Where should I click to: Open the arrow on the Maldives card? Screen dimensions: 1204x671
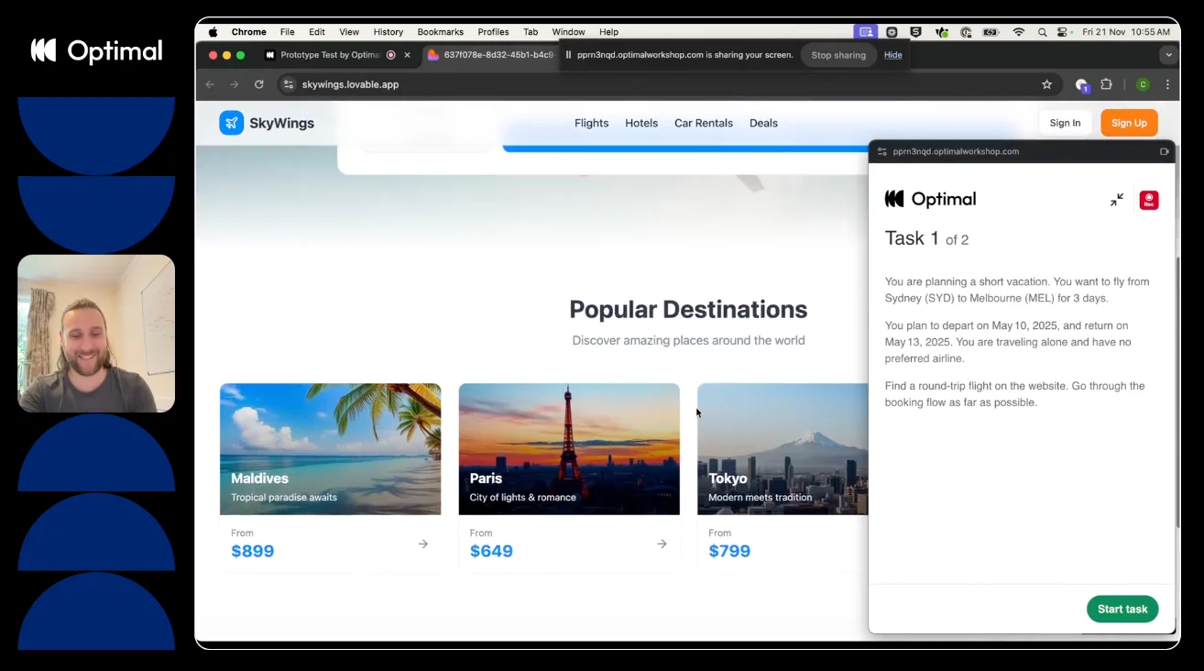tap(422, 544)
